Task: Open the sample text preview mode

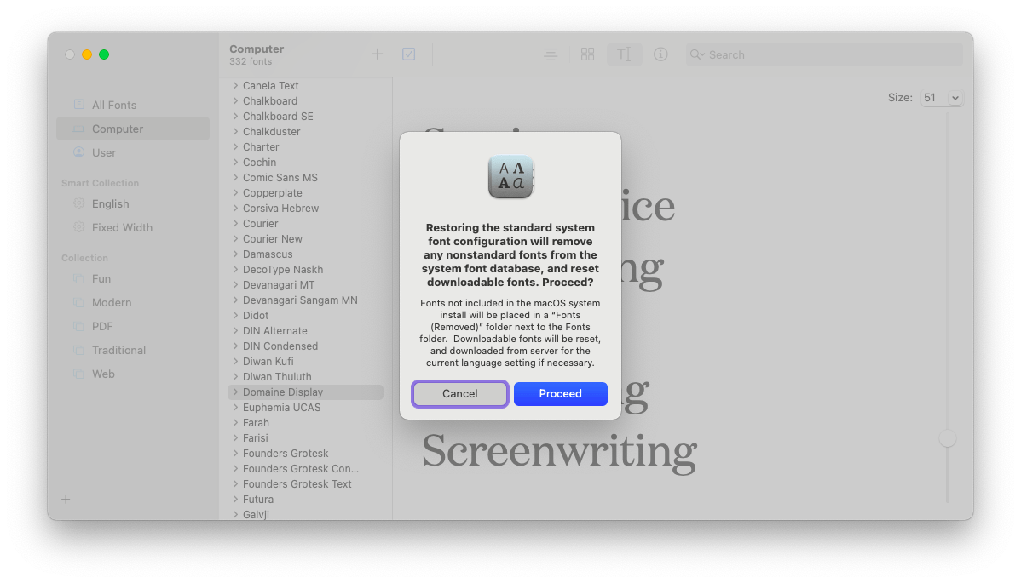Action: [624, 54]
